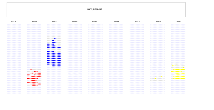The height and width of the screenshot is (110, 214).
Task: Click the Block G heading
Action: pyautogui.click(x=137, y=21)
